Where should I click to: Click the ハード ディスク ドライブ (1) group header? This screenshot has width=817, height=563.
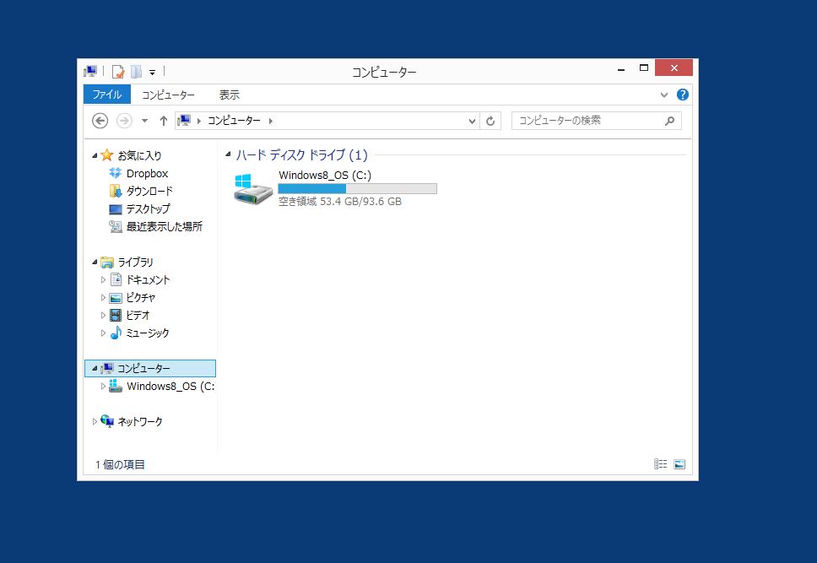[x=301, y=154]
